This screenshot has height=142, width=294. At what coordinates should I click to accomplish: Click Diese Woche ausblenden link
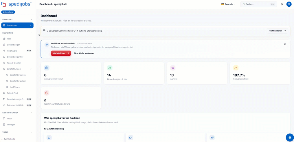pyautogui.click(x=84, y=53)
